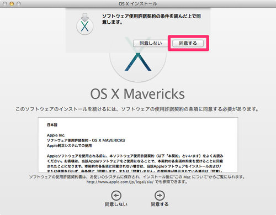Click the left-arrow 同意しない icon at bottom

116,196
